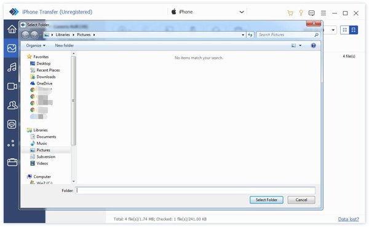Open the address bar history dropdown
The image size is (369, 227).
pyautogui.click(x=243, y=35)
